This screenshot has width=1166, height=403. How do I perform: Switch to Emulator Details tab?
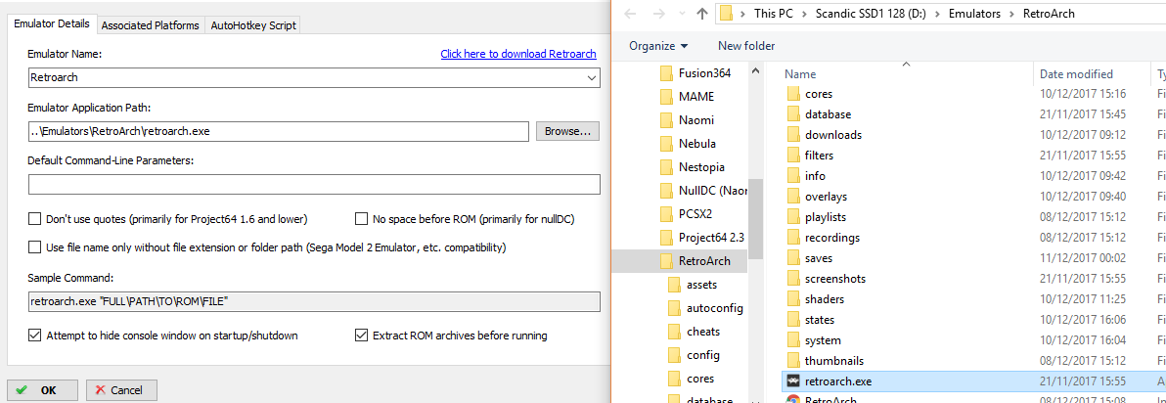(x=52, y=23)
